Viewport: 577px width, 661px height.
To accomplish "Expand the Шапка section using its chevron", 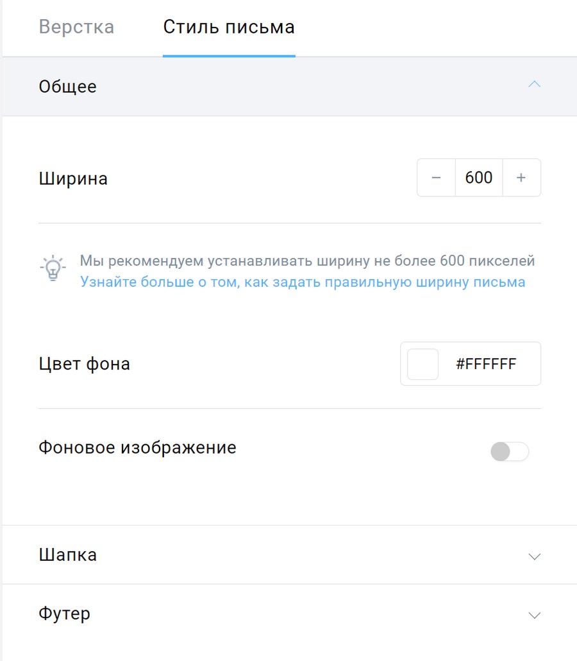I will tap(534, 557).
